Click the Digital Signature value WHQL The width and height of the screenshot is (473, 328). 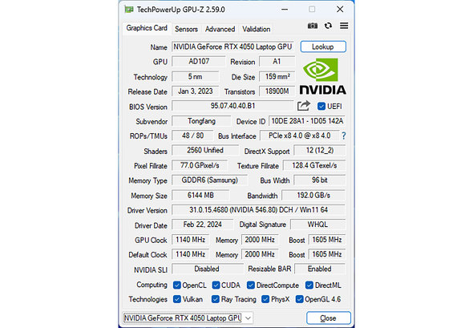pos(317,225)
